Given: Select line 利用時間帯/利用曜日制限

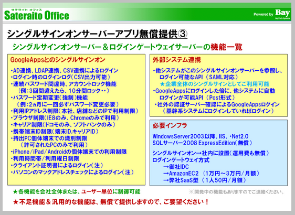Looking at the screenshot, I should click(45, 158).
